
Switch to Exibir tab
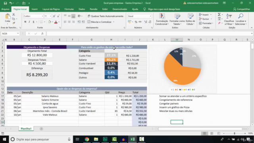(x=105, y=9)
